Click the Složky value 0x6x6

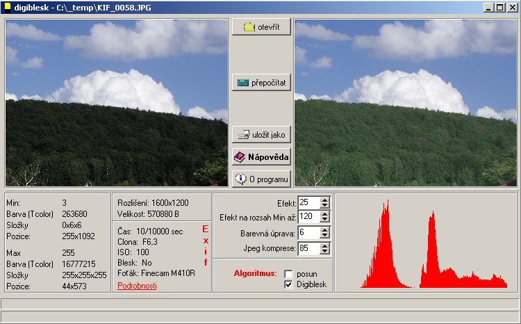(72, 225)
